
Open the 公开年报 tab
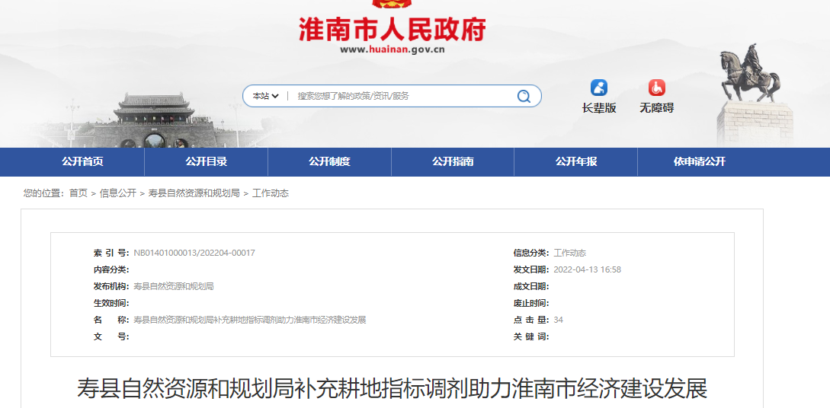point(576,161)
